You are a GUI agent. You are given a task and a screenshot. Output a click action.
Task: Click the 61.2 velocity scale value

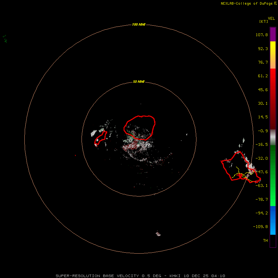(263, 76)
